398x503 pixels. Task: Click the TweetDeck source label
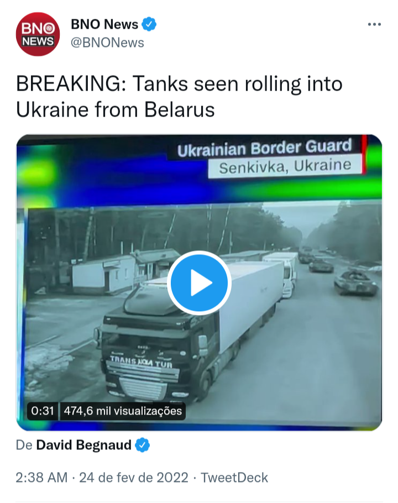click(234, 478)
